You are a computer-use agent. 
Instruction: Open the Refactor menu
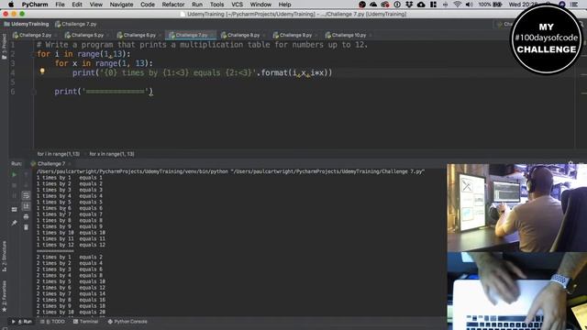[173, 5]
